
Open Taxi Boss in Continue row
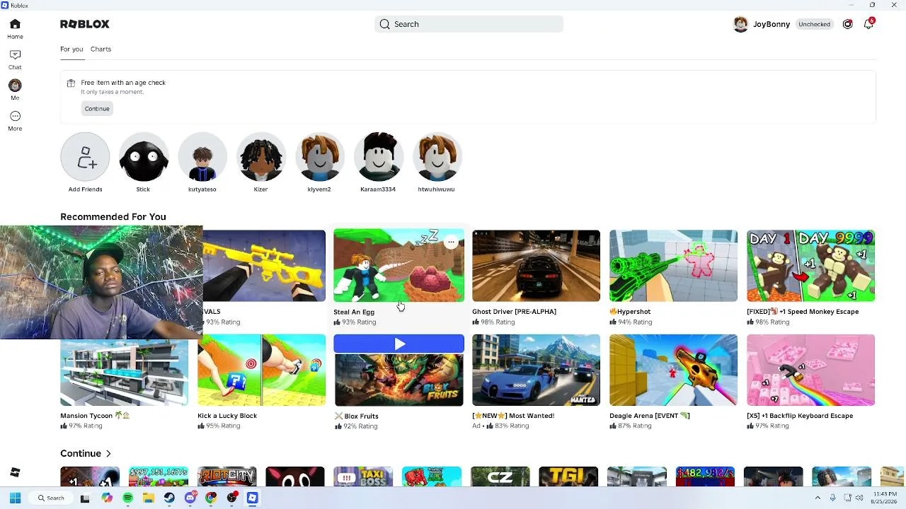pyautogui.click(x=363, y=476)
